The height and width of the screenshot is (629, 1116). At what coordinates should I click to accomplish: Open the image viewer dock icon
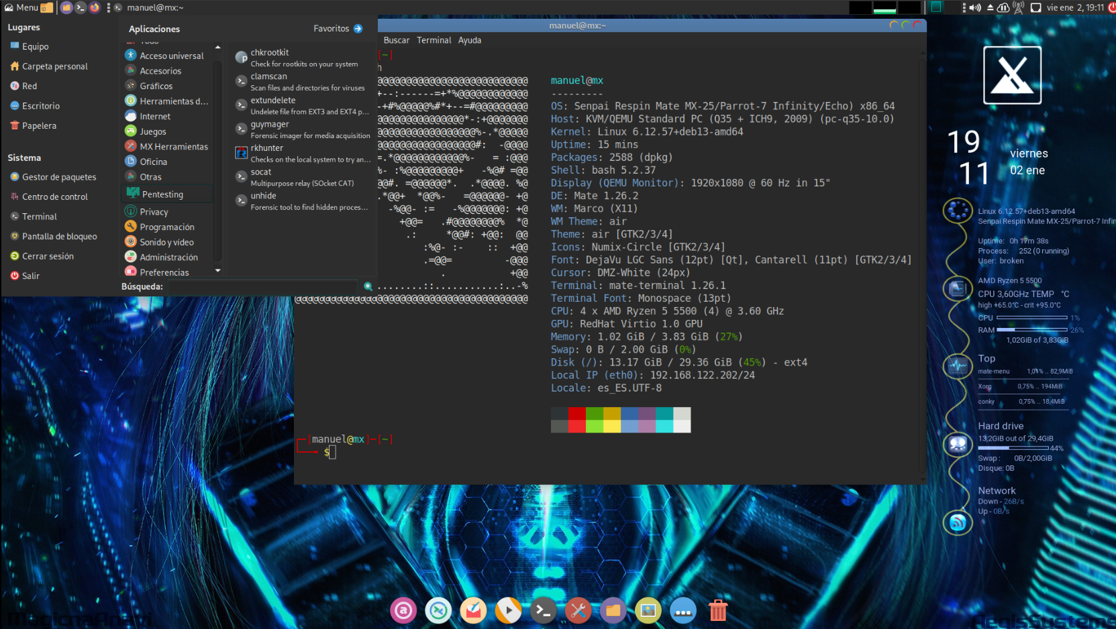(648, 611)
